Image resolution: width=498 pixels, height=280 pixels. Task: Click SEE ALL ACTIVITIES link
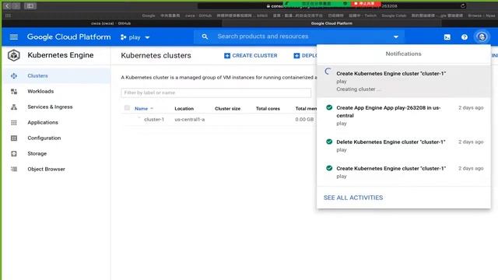[x=353, y=198]
